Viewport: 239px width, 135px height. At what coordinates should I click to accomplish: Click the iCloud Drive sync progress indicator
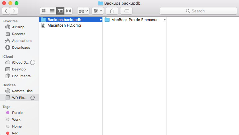pyautogui.click(x=33, y=62)
